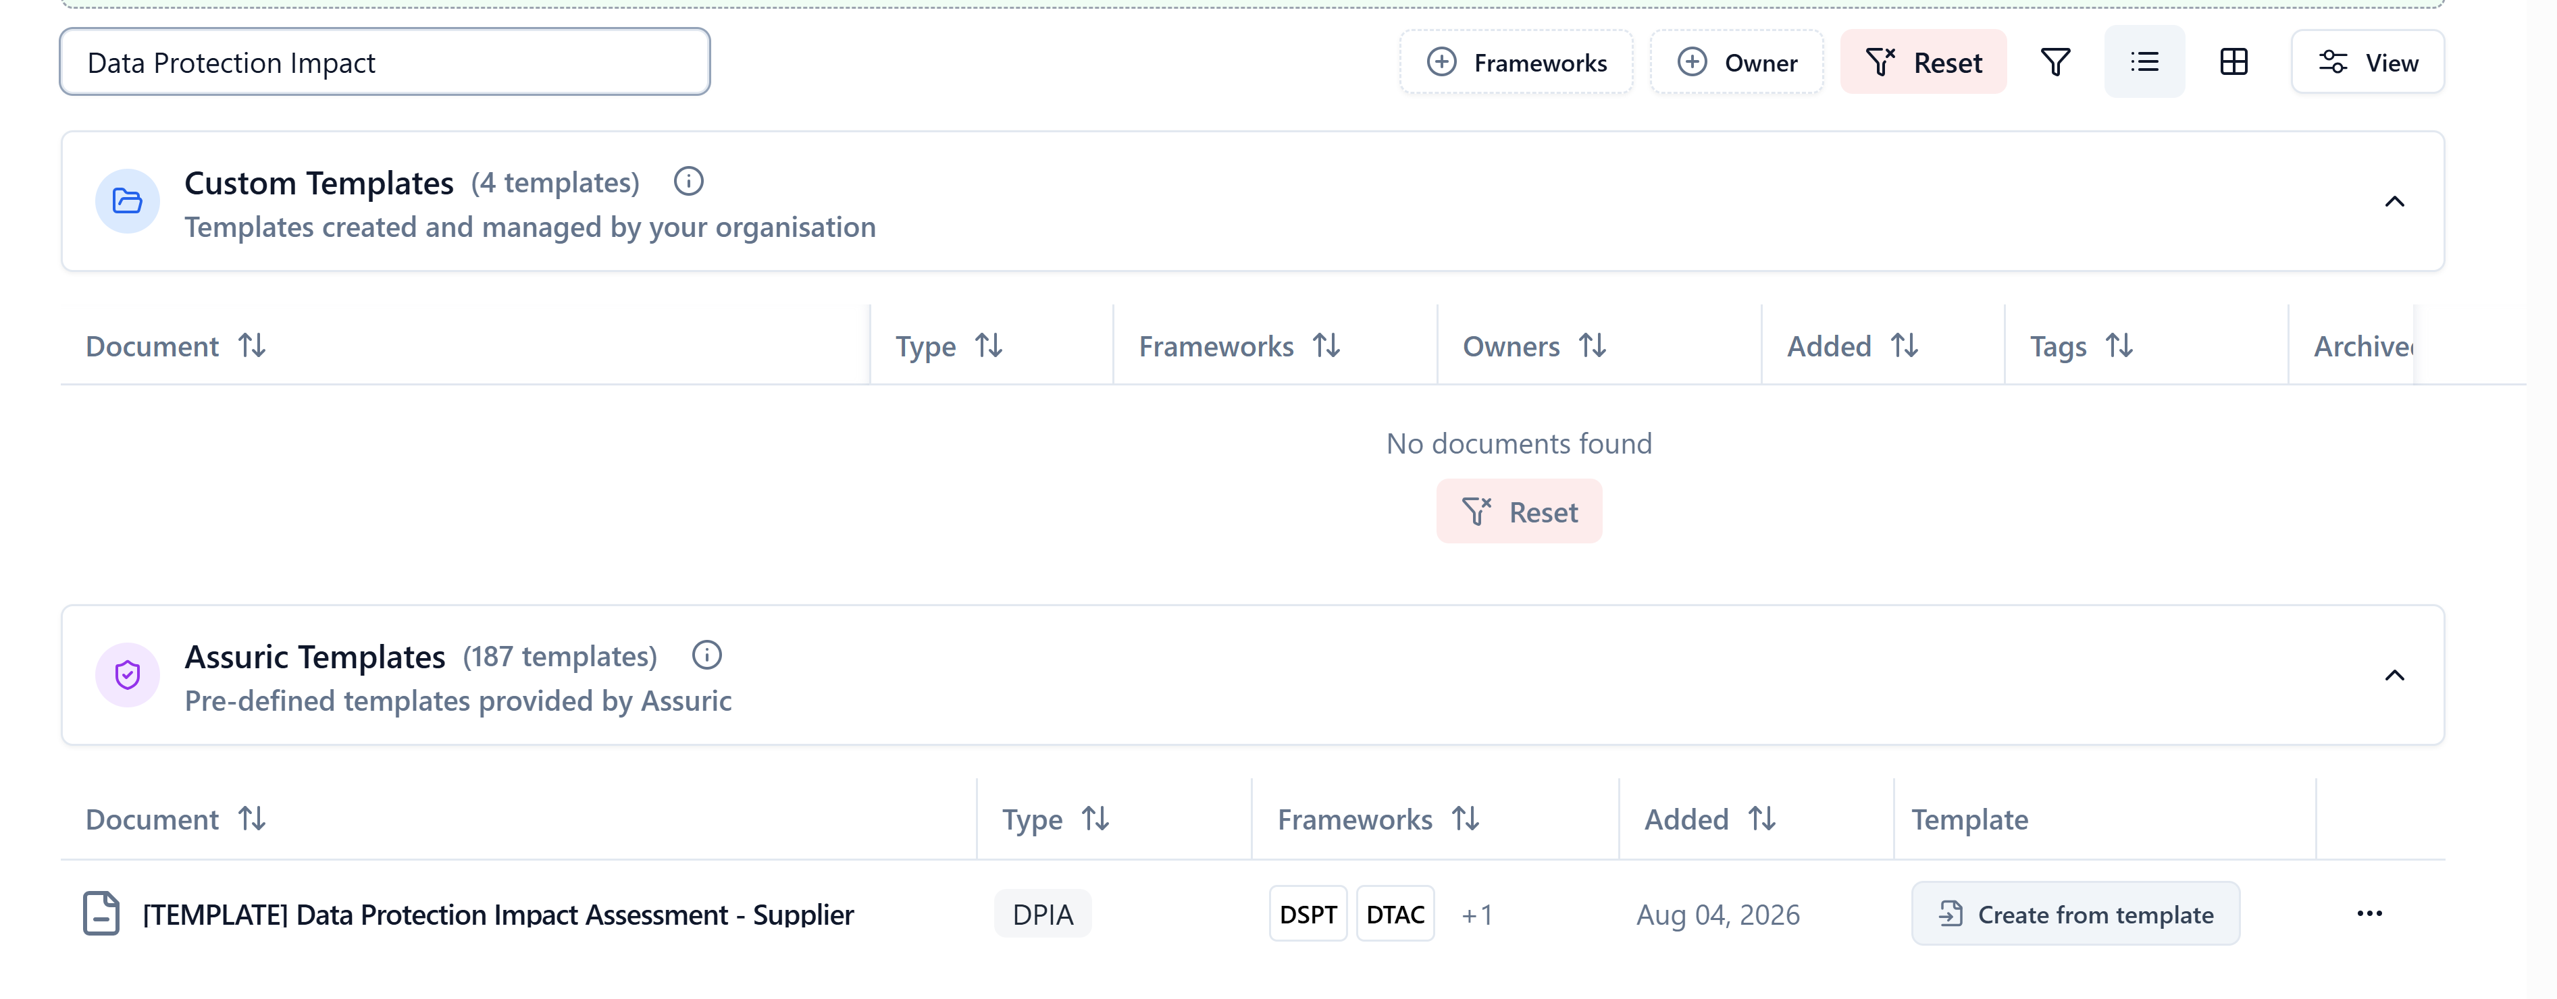Click the DSPT framework tag
Image resolution: width=2557 pixels, height=999 pixels.
pos(1308,914)
